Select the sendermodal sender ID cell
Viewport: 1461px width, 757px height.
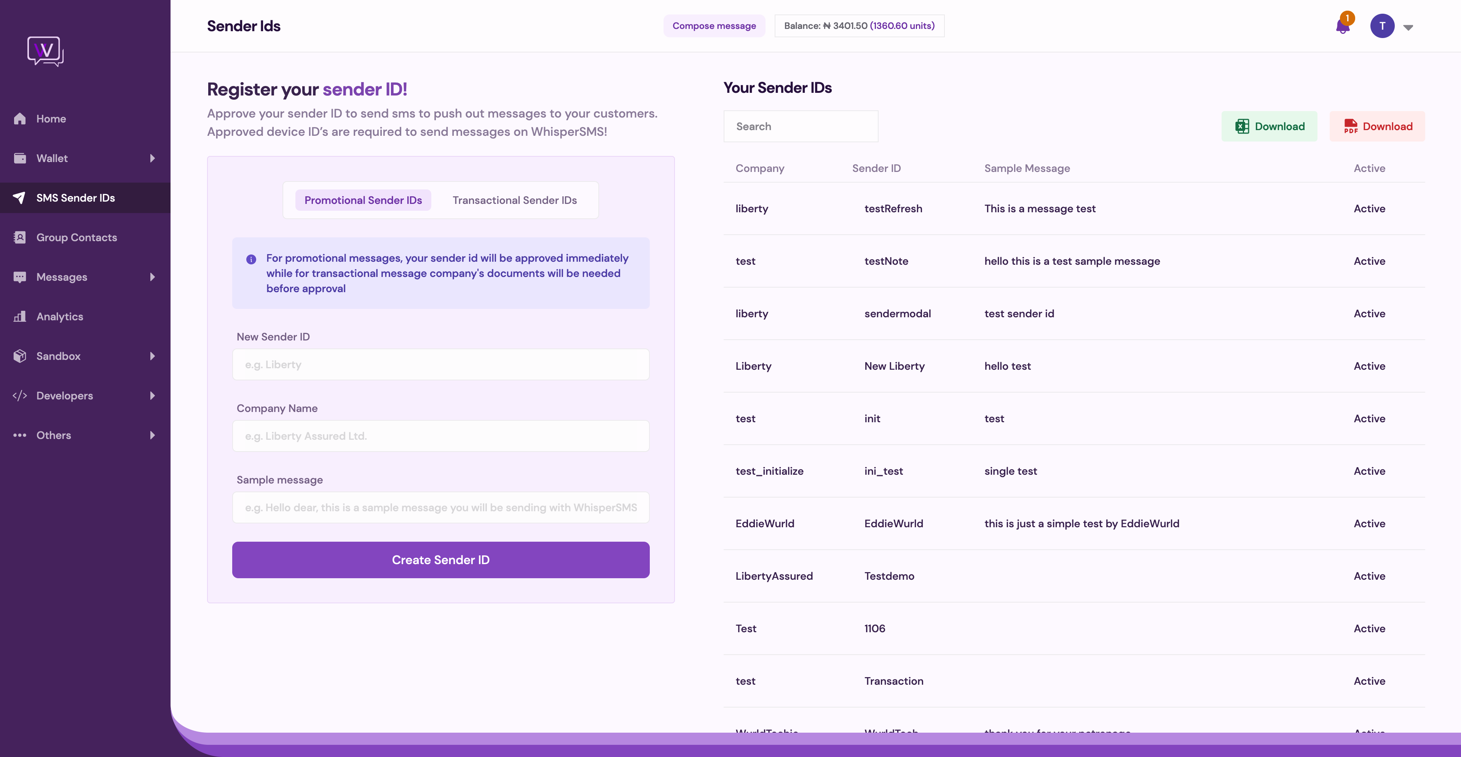[897, 313]
